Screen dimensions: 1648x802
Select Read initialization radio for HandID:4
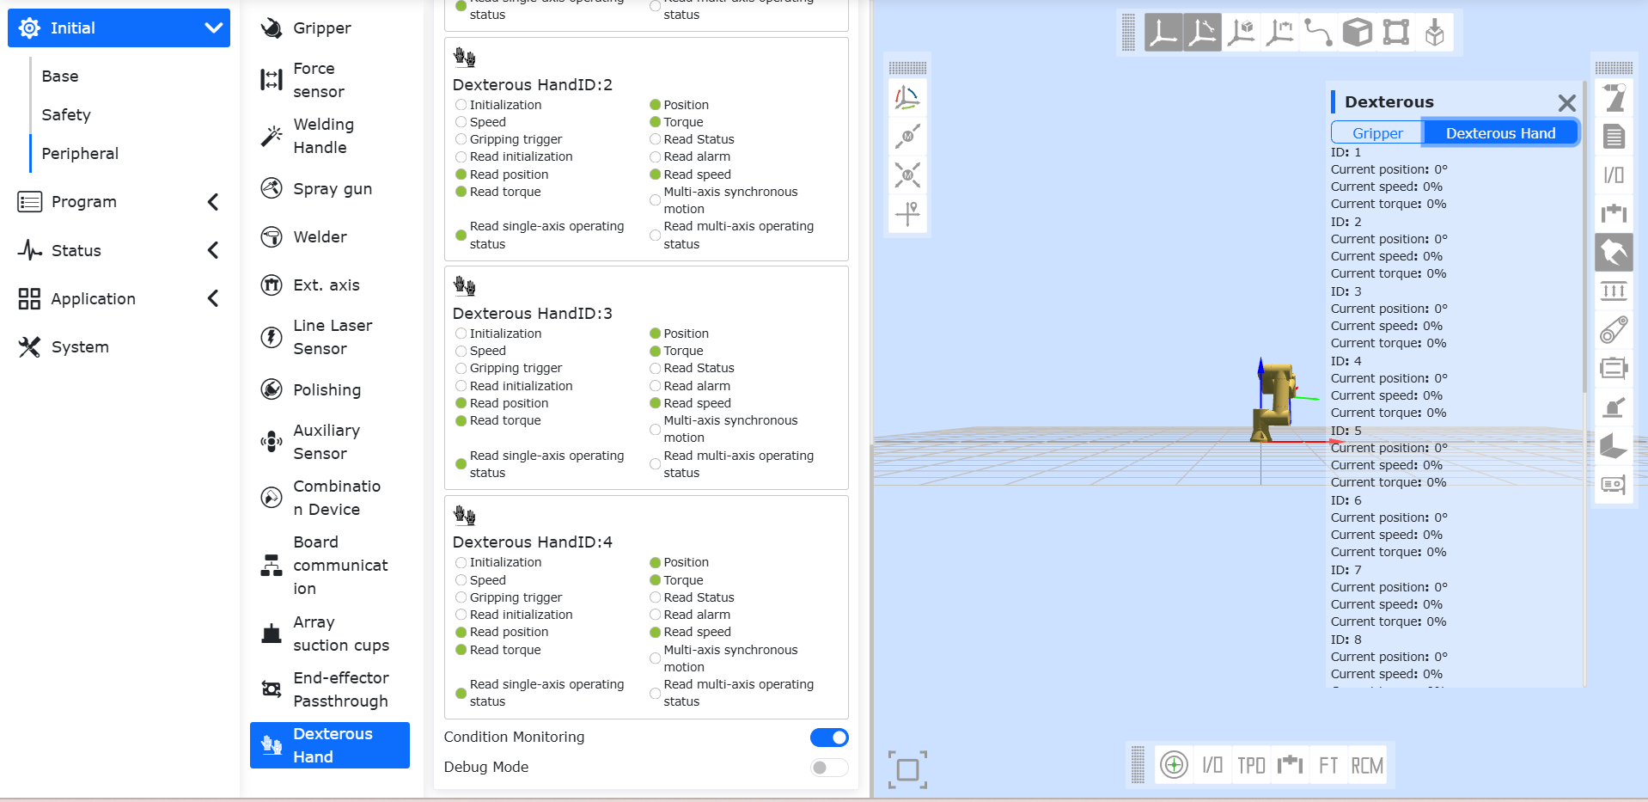click(461, 615)
